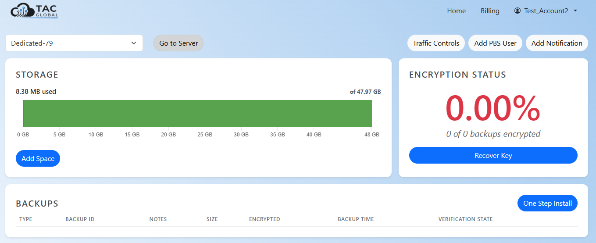Launch One Step Install
Screen dimensions: 596x243
[547, 203]
